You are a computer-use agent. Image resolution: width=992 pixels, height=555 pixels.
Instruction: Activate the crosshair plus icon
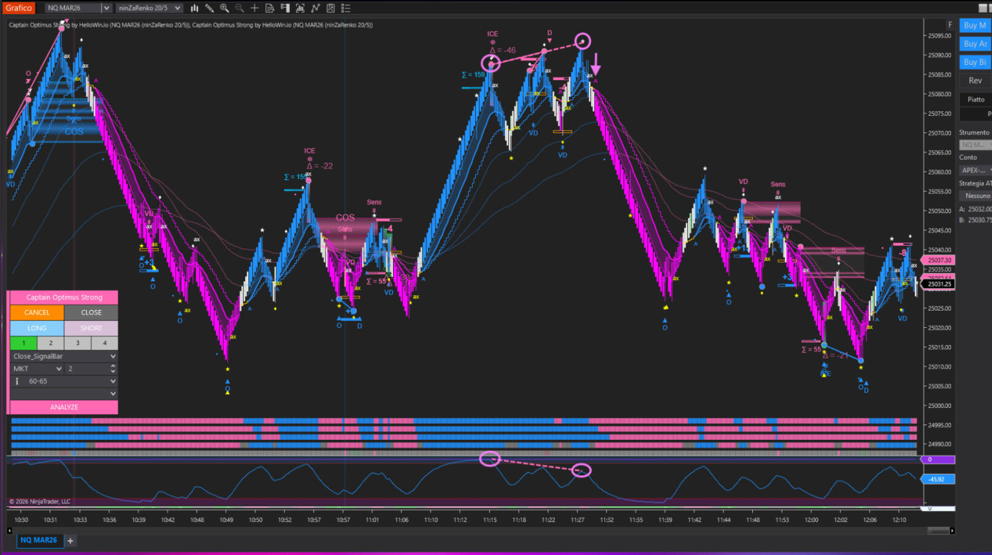point(254,8)
